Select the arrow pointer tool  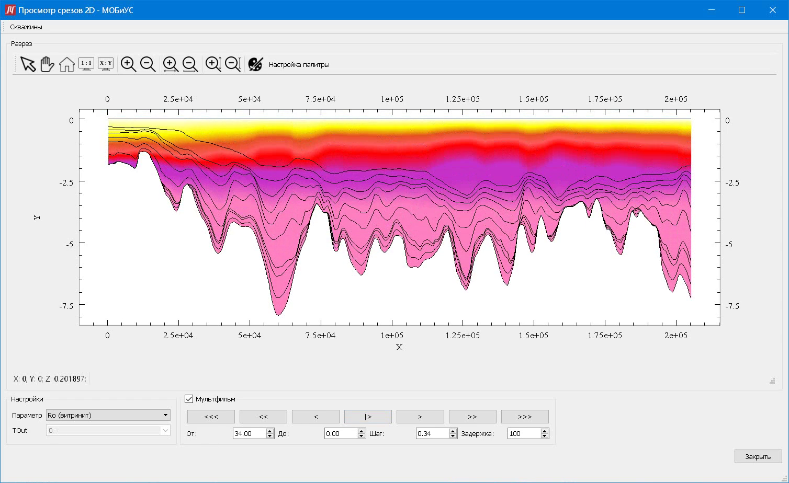(x=28, y=64)
